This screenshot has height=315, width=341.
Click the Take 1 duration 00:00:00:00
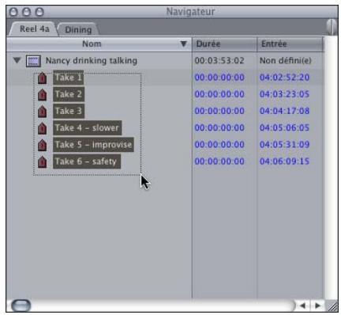point(219,78)
